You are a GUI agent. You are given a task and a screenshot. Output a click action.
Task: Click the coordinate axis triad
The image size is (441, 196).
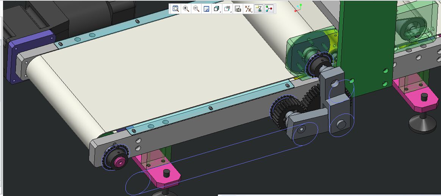coord(299,9)
